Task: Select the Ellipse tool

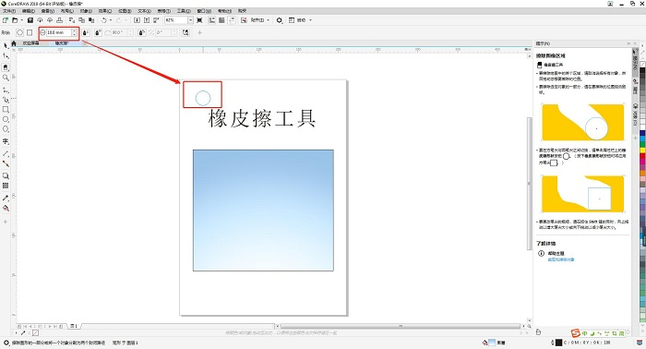Action: tap(6, 119)
